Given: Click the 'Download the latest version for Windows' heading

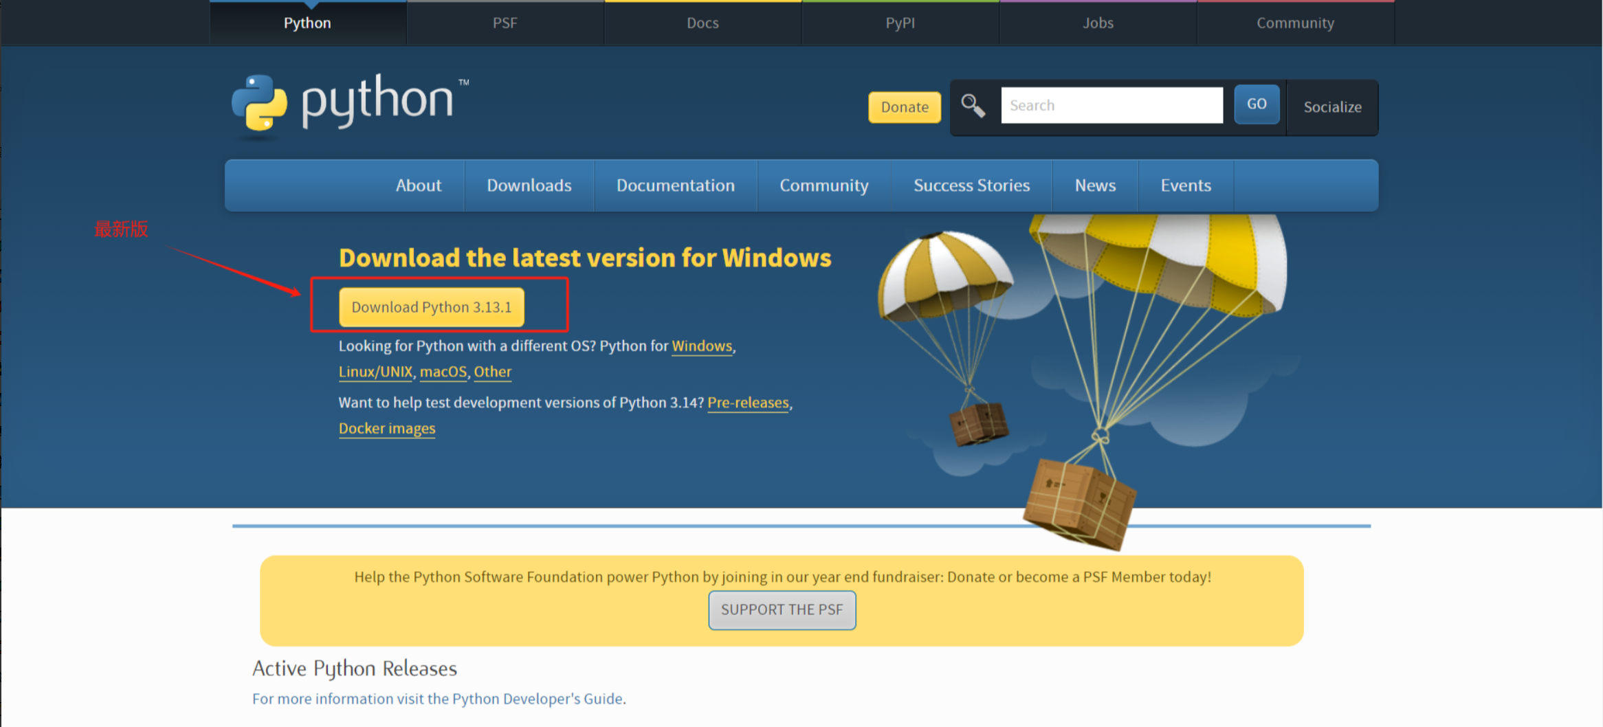Looking at the screenshot, I should (x=585, y=258).
